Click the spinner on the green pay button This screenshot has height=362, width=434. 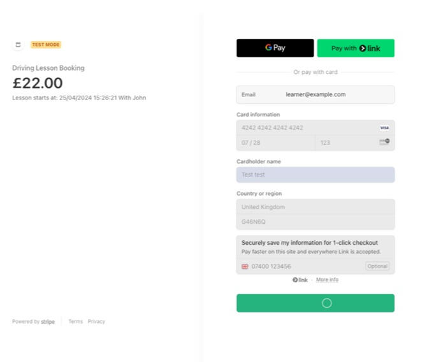point(327,303)
